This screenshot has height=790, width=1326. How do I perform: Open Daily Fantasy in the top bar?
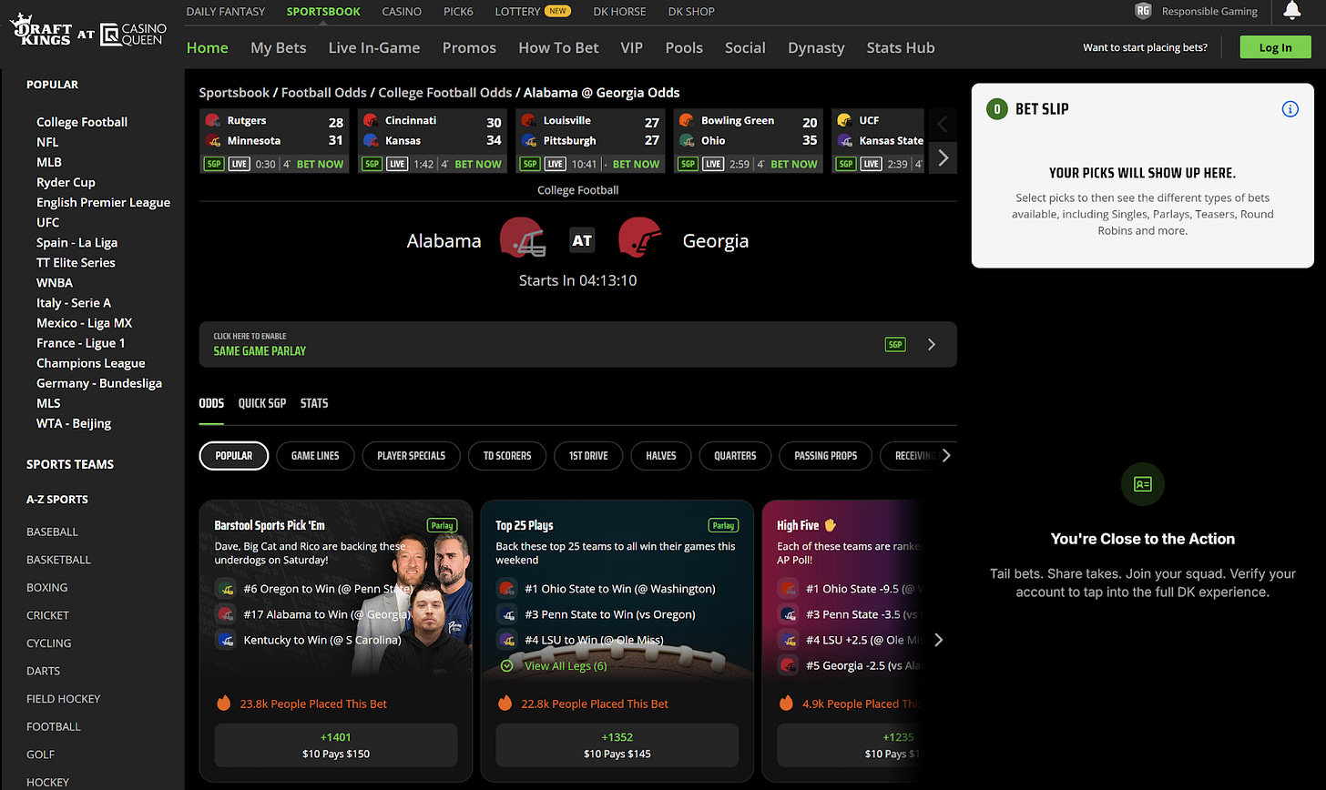226,11
